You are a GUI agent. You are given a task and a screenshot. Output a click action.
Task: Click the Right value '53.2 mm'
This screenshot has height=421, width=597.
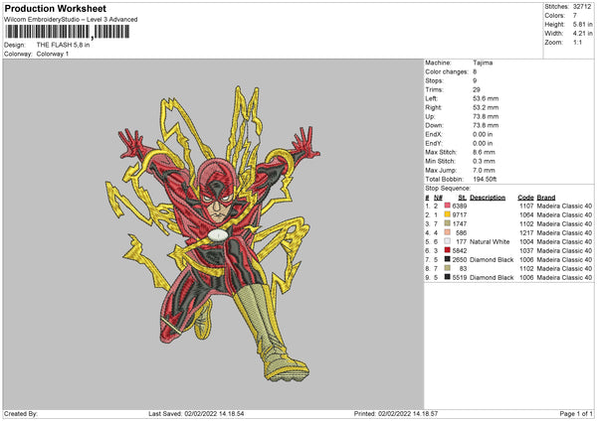pos(486,107)
